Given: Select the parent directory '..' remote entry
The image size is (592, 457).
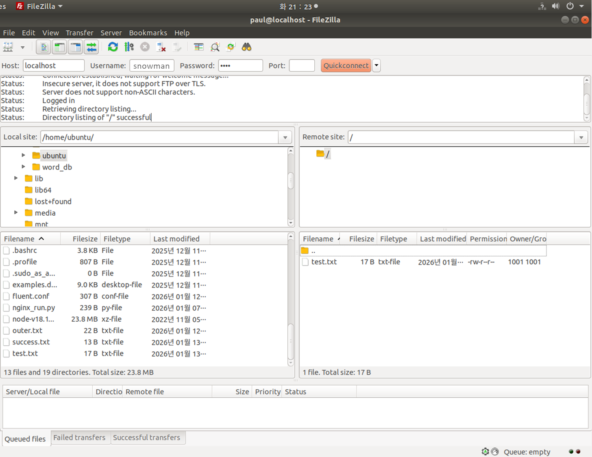Looking at the screenshot, I should [x=423, y=251].
